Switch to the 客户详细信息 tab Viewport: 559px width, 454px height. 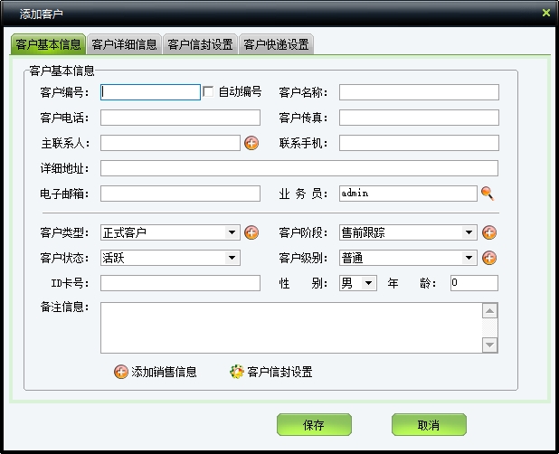click(124, 44)
